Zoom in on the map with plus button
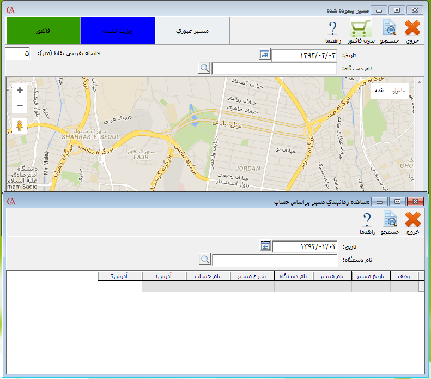The width and height of the screenshot is (431, 379). point(20,91)
